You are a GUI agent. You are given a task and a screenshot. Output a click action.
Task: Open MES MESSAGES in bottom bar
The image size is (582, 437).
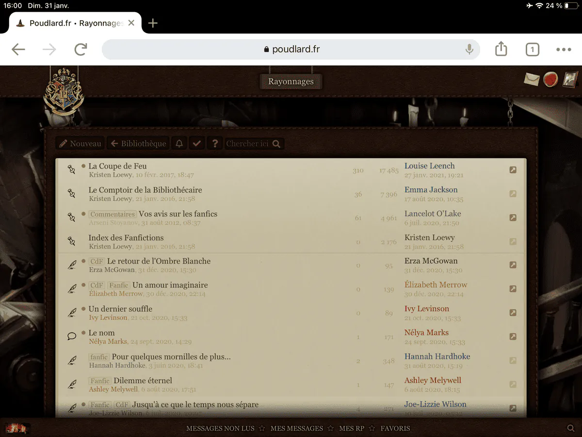coord(297,428)
